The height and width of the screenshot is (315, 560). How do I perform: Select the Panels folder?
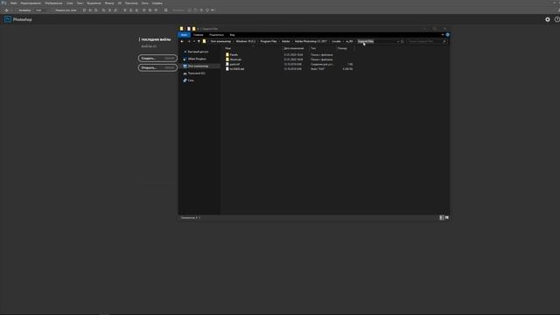234,54
